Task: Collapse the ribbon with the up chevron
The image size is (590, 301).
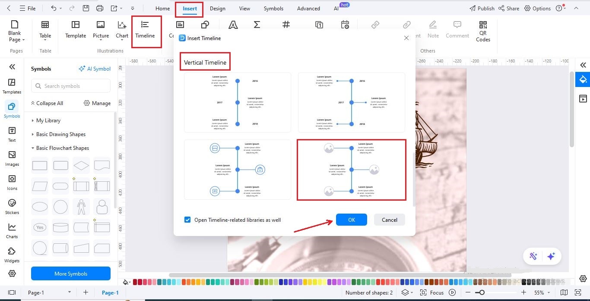Action: coord(576,8)
